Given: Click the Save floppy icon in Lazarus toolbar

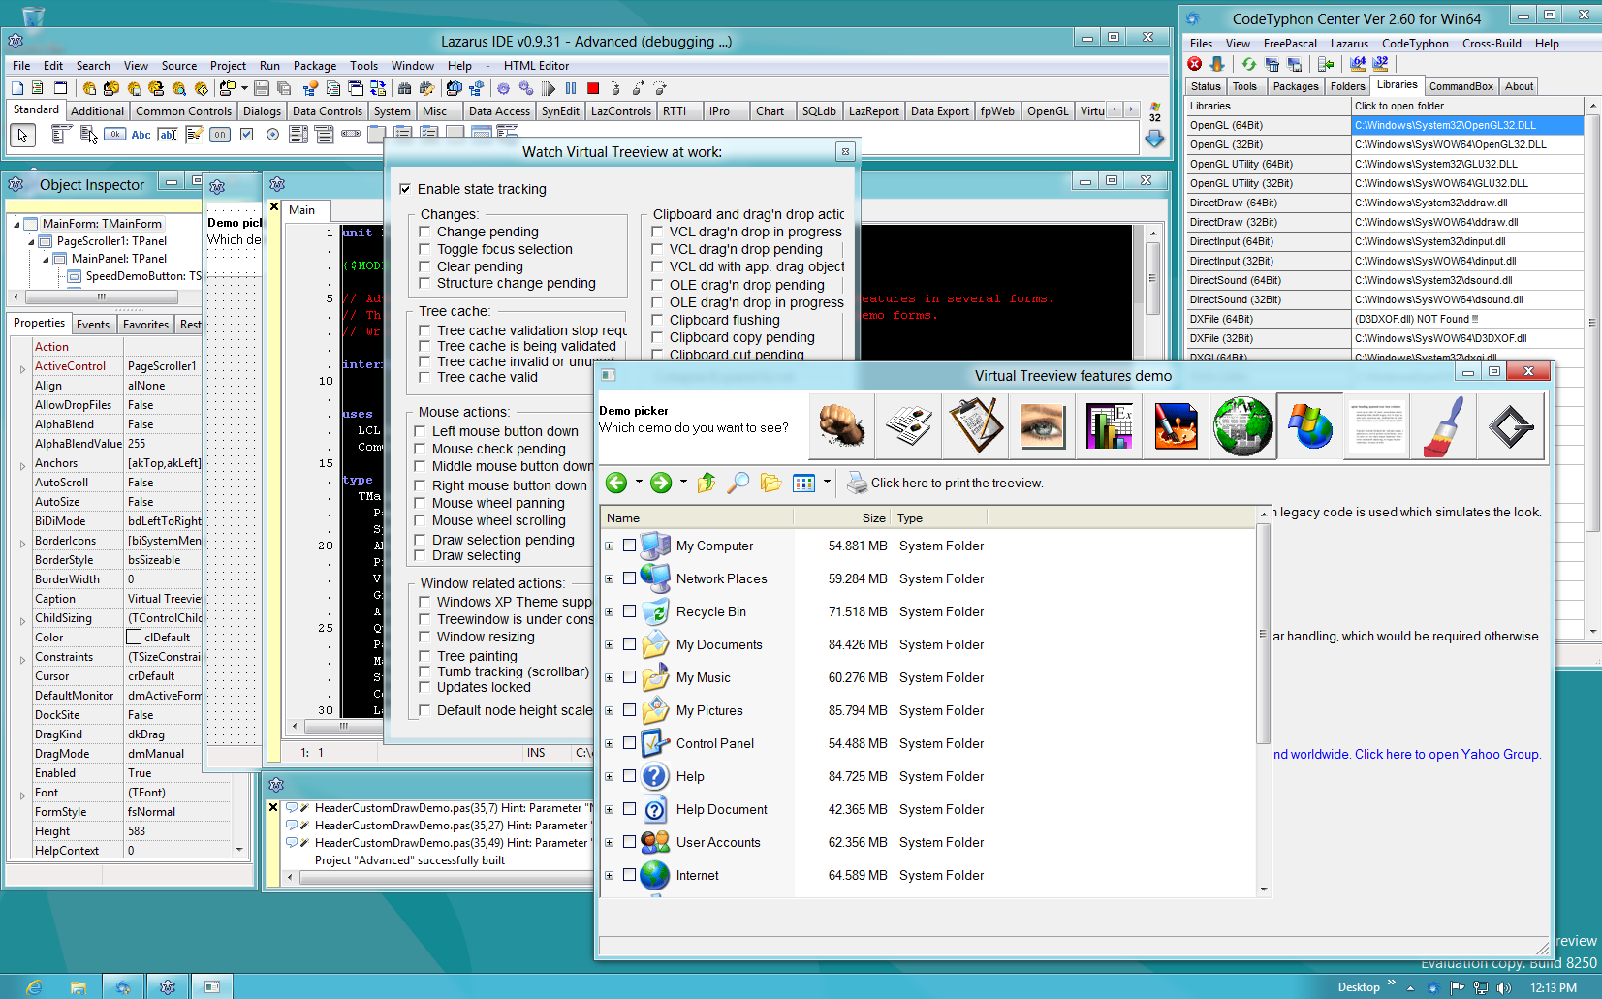Looking at the screenshot, I should (262, 88).
